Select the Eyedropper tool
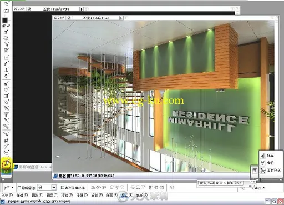The width and height of the screenshot is (284, 205). 6,44
